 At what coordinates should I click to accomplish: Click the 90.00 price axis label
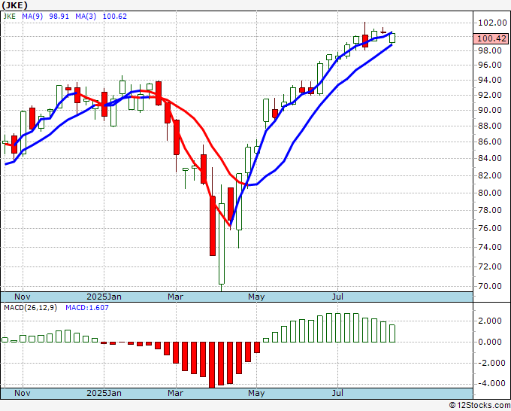[x=490, y=110]
